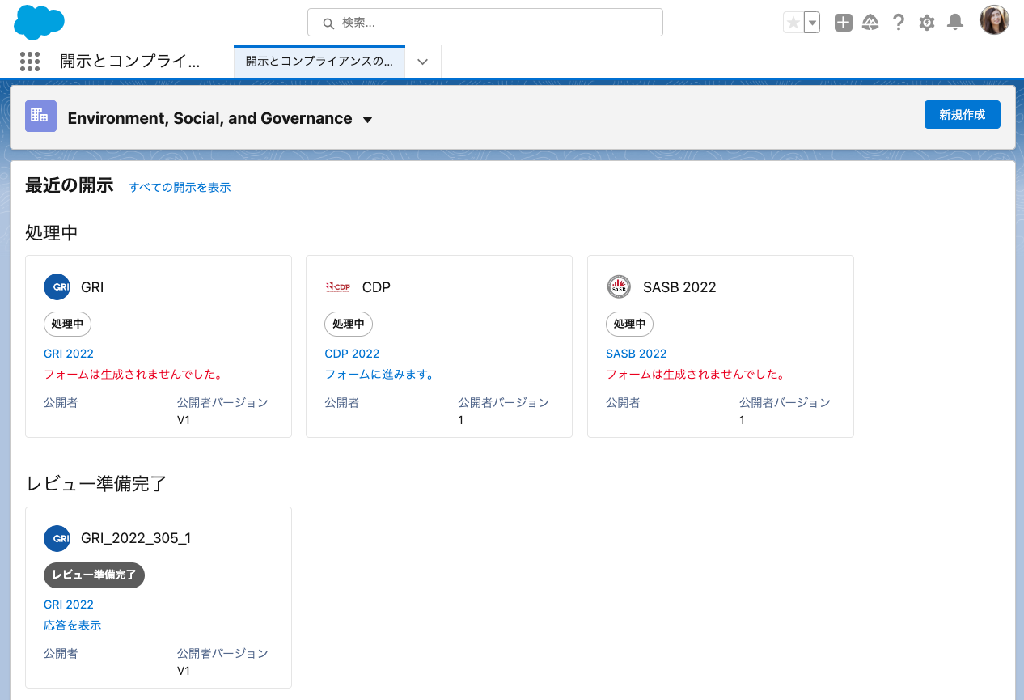Image resolution: width=1024 pixels, height=700 pixels.
Task: Click the favorites star icon
Action: [793, 23]
